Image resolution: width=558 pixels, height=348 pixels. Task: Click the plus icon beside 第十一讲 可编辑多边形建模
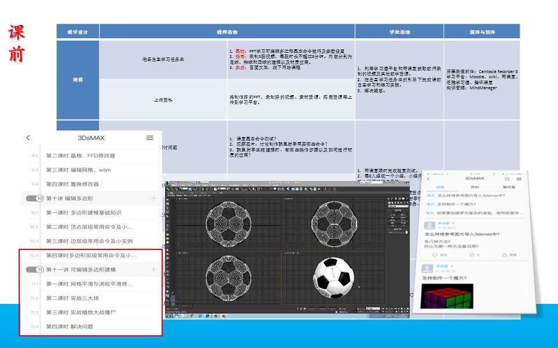(153, 270)
